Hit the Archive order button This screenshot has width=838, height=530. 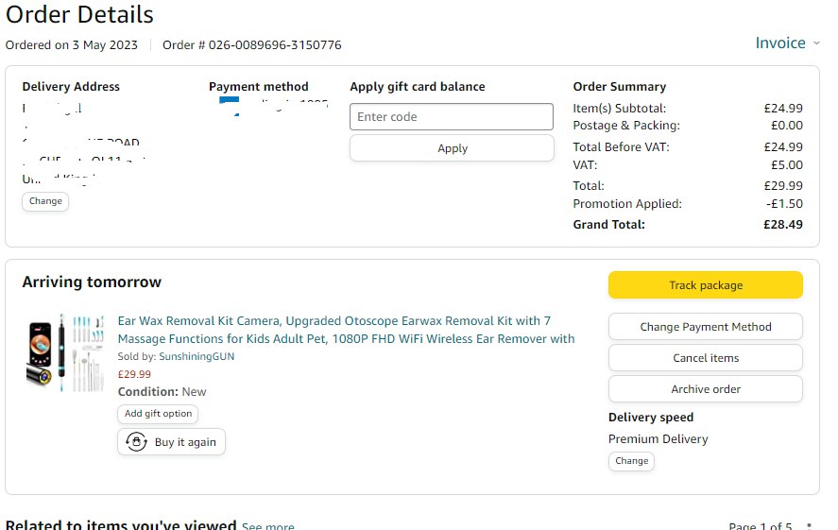(x=705, y=389)
